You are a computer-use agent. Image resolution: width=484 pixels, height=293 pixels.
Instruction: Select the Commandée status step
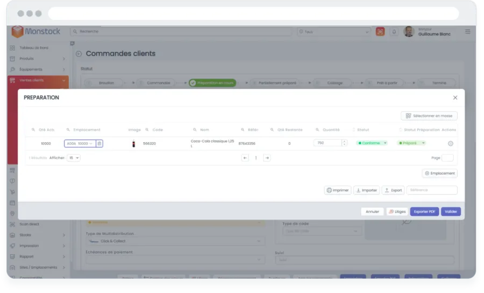coord(157,83)
